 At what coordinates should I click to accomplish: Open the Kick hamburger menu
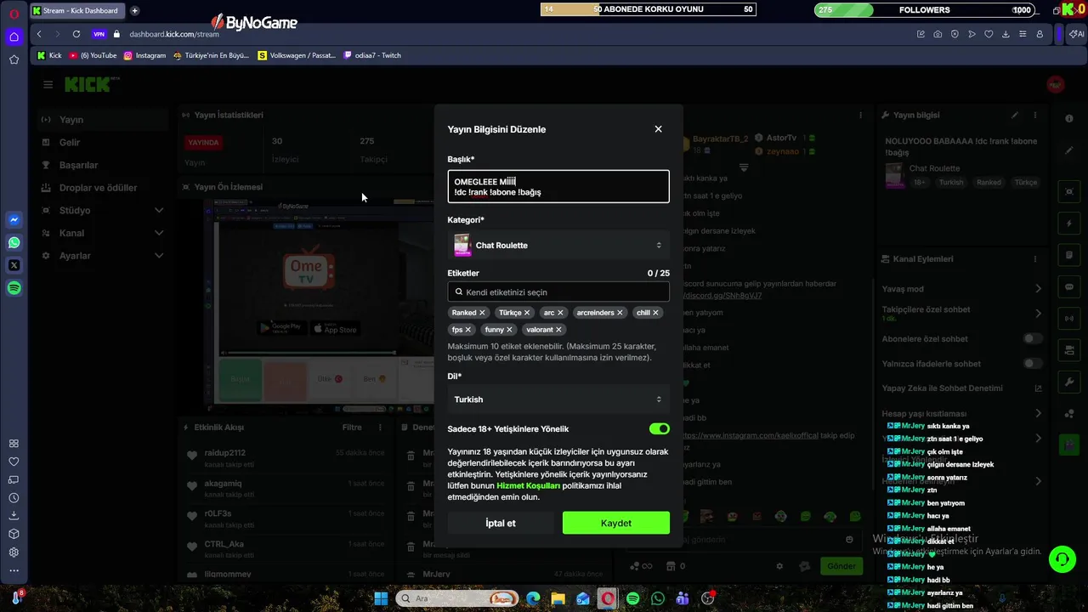(x=48, y=84)
